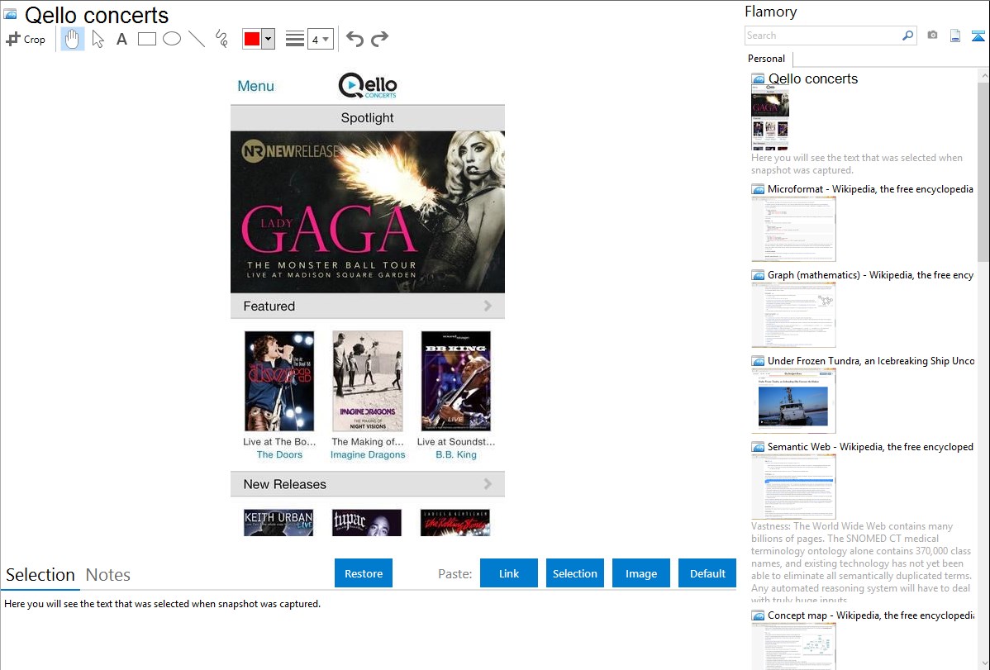Click the blue upload icon in Flamory header

(x=978, y=36)
